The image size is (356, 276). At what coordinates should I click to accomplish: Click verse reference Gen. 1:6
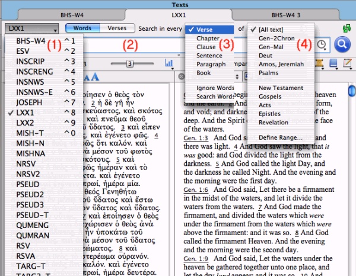(x=196, y=190)
